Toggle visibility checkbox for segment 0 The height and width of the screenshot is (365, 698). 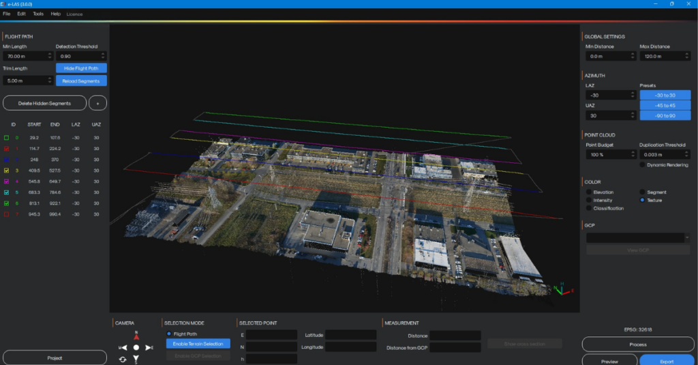(x=6, y=138)
